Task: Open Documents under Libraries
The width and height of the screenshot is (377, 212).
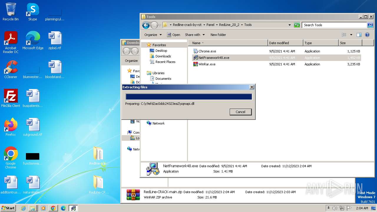Action: pos(163,79)
